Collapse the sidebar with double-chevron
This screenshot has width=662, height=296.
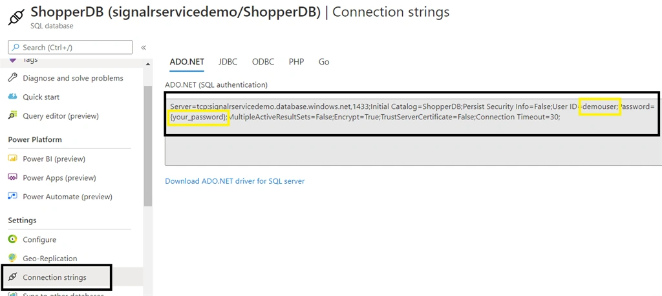tap(144, 48)
